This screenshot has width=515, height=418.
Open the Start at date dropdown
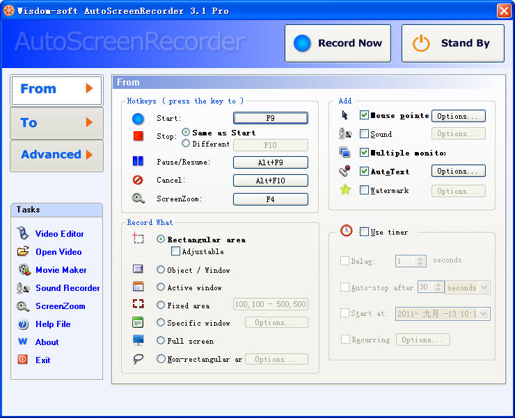pos(484,314)
